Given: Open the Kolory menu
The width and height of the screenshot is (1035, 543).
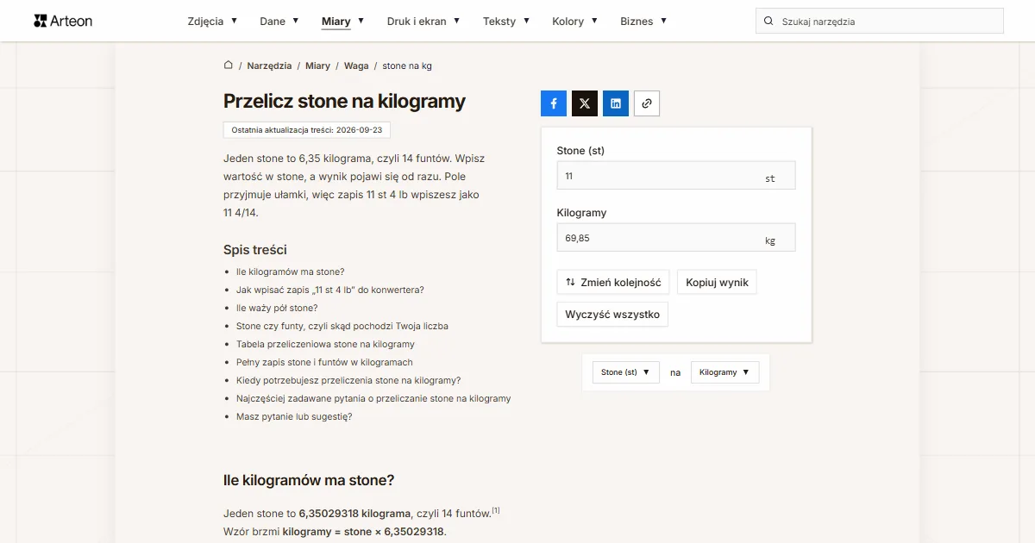Looking at the screenshot, I should coord(575,22).
